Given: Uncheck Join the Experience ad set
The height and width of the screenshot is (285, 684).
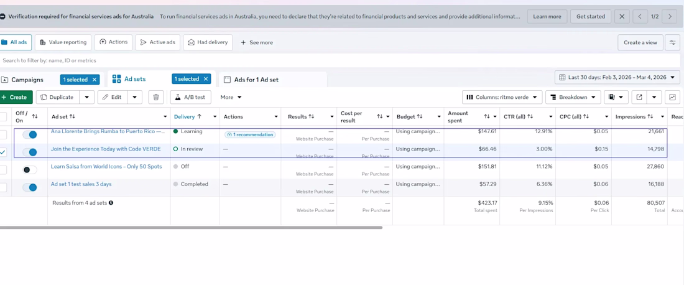Looking at the screenshot, I should [x=4, y=152].
